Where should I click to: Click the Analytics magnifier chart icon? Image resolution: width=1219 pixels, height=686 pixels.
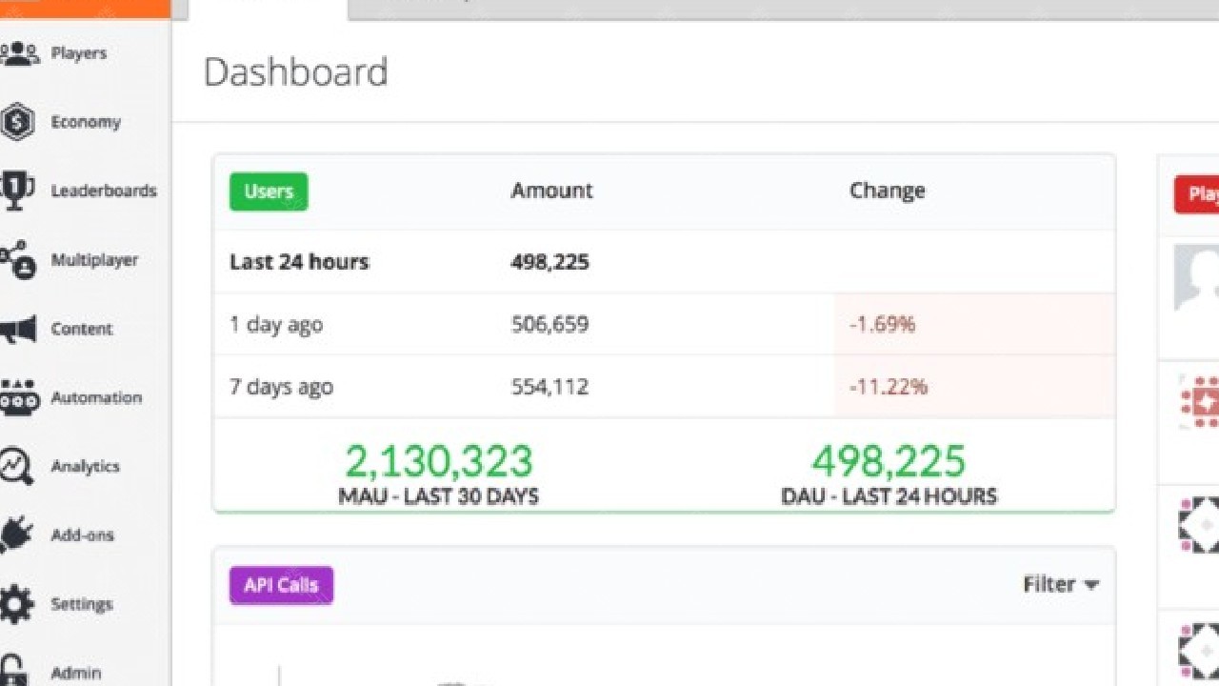click(x=17, y=466)
